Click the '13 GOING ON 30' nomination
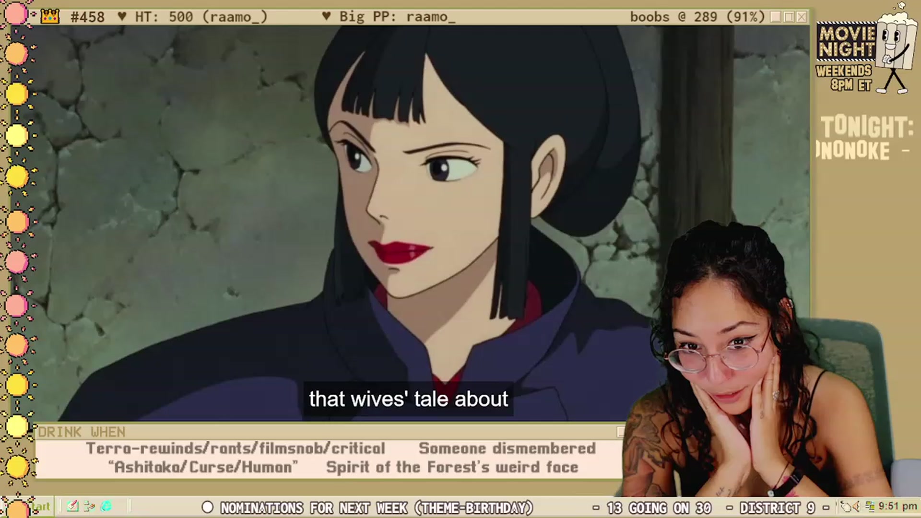Viewport: 921px width, 518px height. (659, 507)
